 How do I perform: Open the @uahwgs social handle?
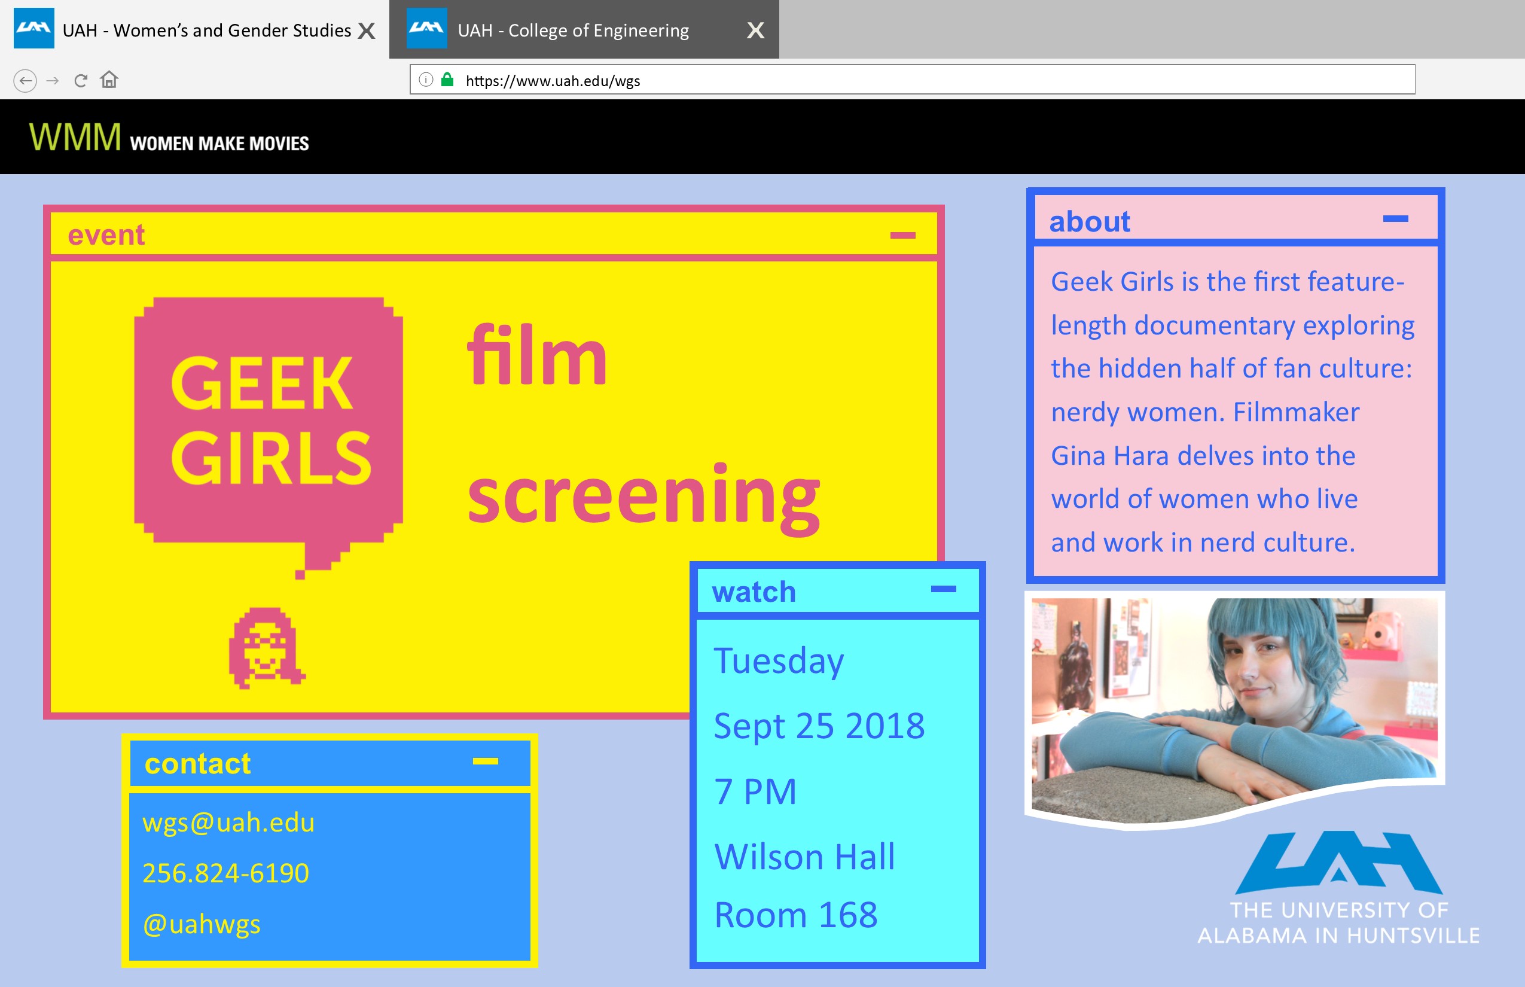pos(201,924)
